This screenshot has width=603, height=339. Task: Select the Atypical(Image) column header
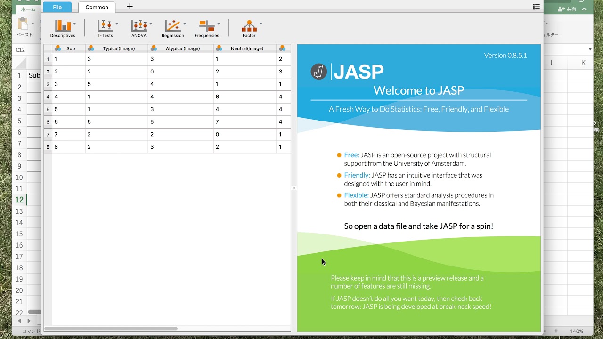click(180, 48)
